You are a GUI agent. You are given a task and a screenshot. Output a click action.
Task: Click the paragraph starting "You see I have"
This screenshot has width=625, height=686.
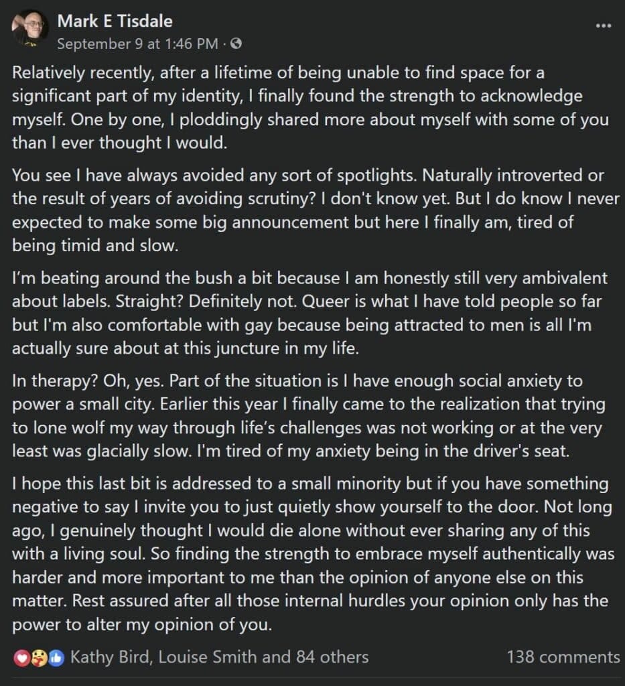point(316,210)
